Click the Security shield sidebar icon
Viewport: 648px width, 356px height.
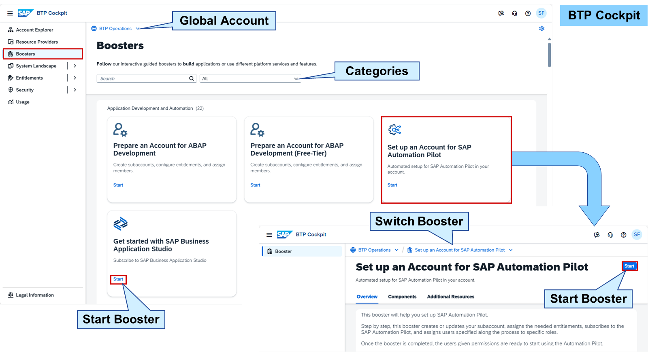click(x=11, y=90)
